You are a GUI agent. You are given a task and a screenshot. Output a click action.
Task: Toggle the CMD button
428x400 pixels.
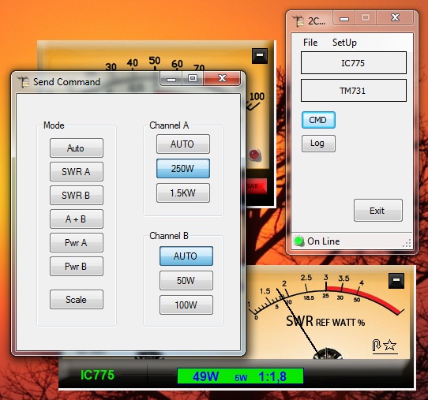pyautogui.click(x=318, y=120)
